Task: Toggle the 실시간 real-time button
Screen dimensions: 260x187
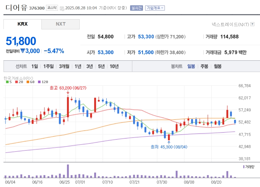Action: coord(137,8)
